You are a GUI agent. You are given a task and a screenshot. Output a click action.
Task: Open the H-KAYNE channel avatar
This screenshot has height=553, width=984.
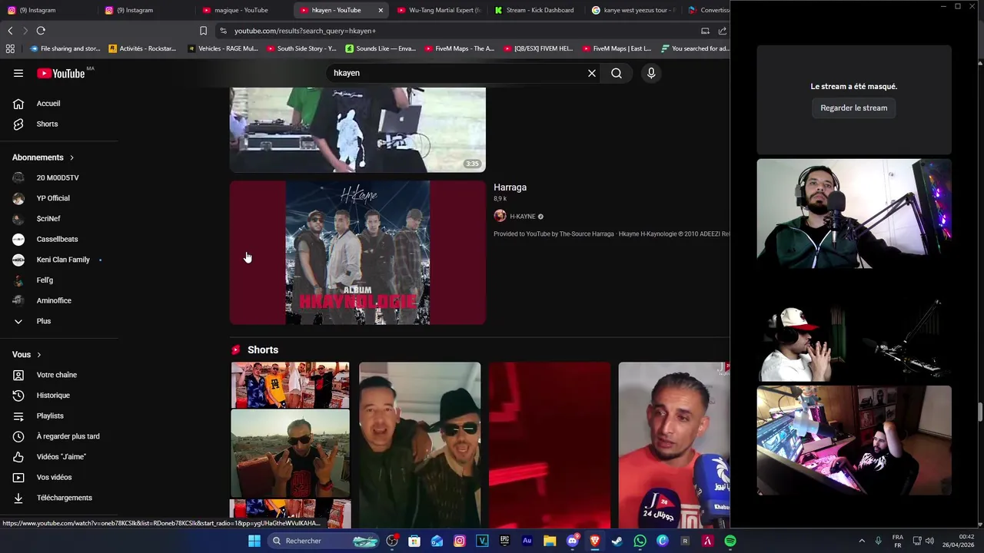click(500, 217)
